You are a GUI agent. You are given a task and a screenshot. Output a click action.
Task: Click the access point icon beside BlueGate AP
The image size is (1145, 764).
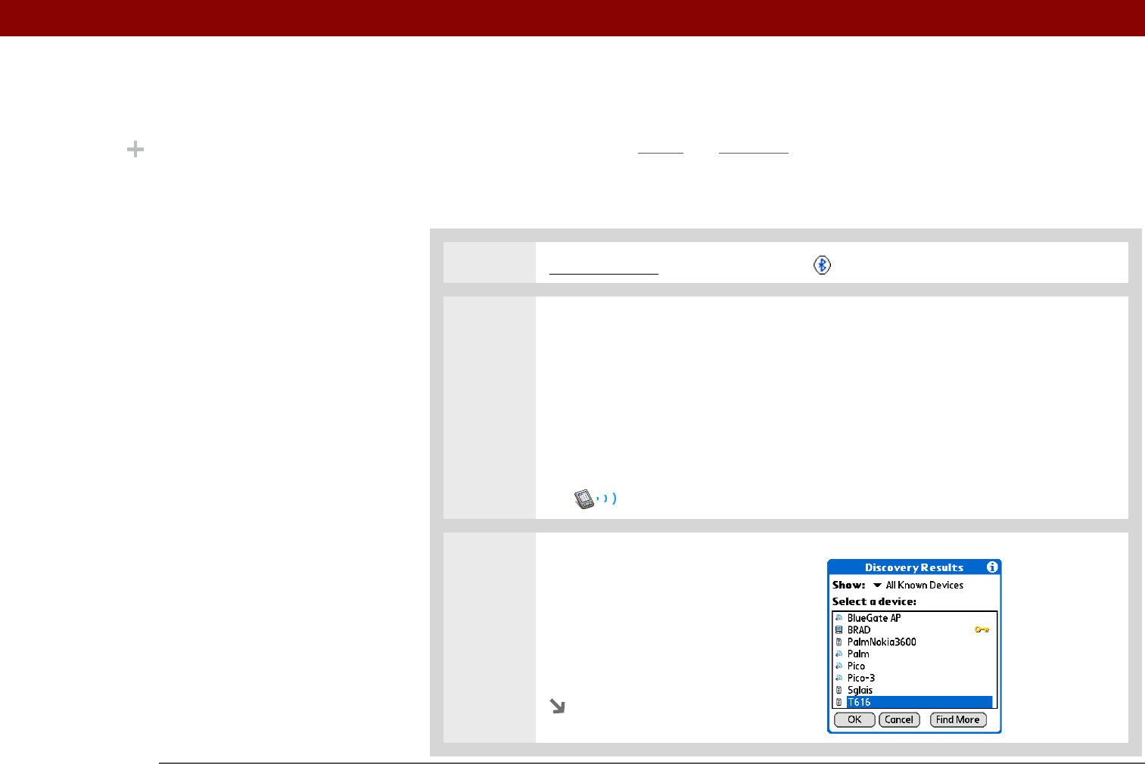click(839, 618)
